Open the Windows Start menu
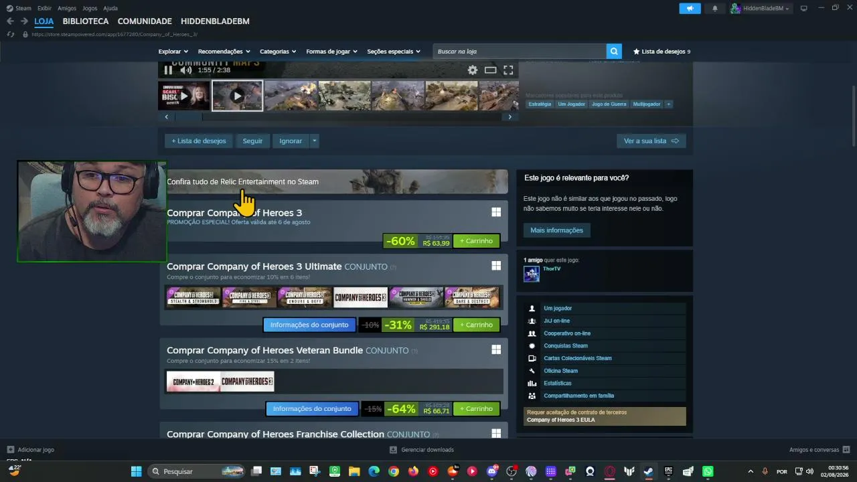Viewport: 857px width, 482px height. pyautogui.click(x=137, y=471)
